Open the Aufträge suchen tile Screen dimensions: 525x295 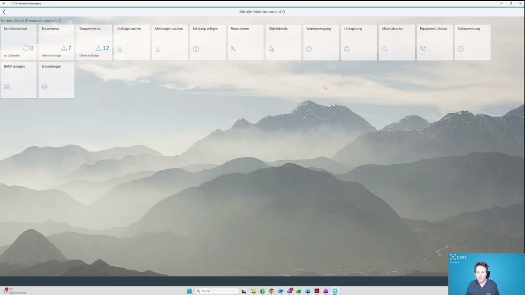(132, 42)
